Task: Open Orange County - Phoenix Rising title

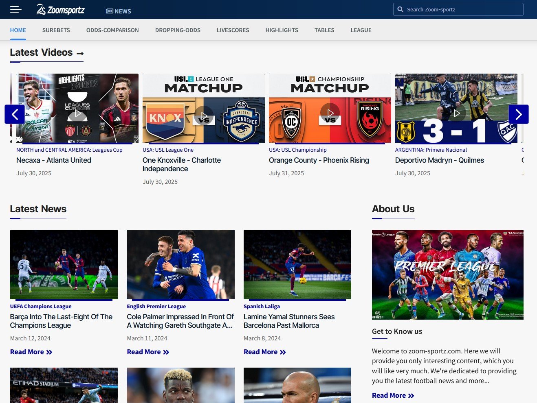Action: [x=319, y=160]
